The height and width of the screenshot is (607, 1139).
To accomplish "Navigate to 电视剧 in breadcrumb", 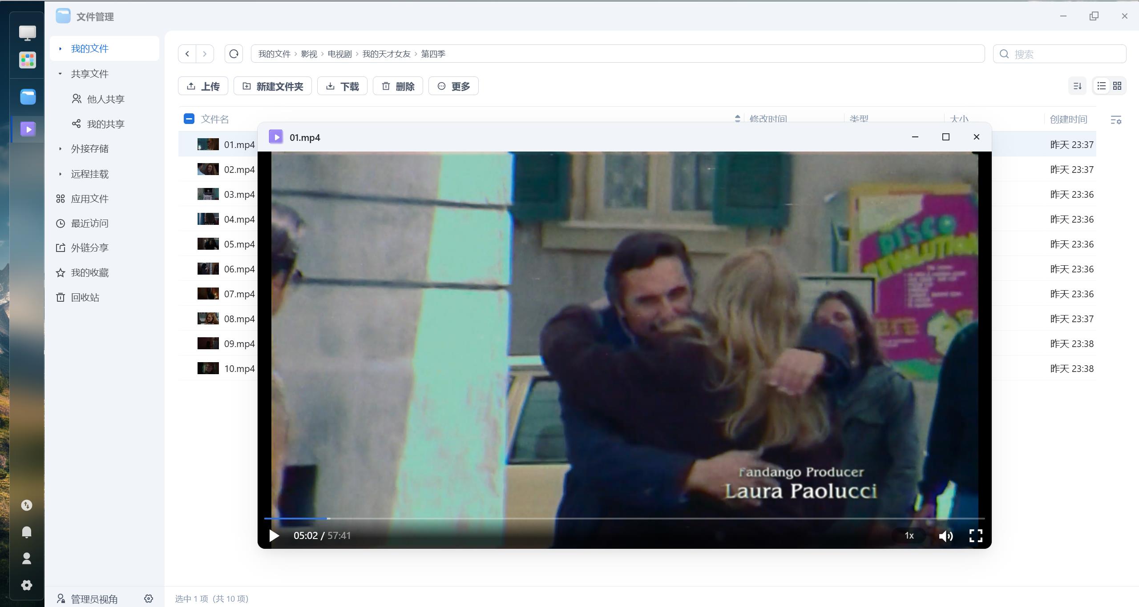I will 339,54.
